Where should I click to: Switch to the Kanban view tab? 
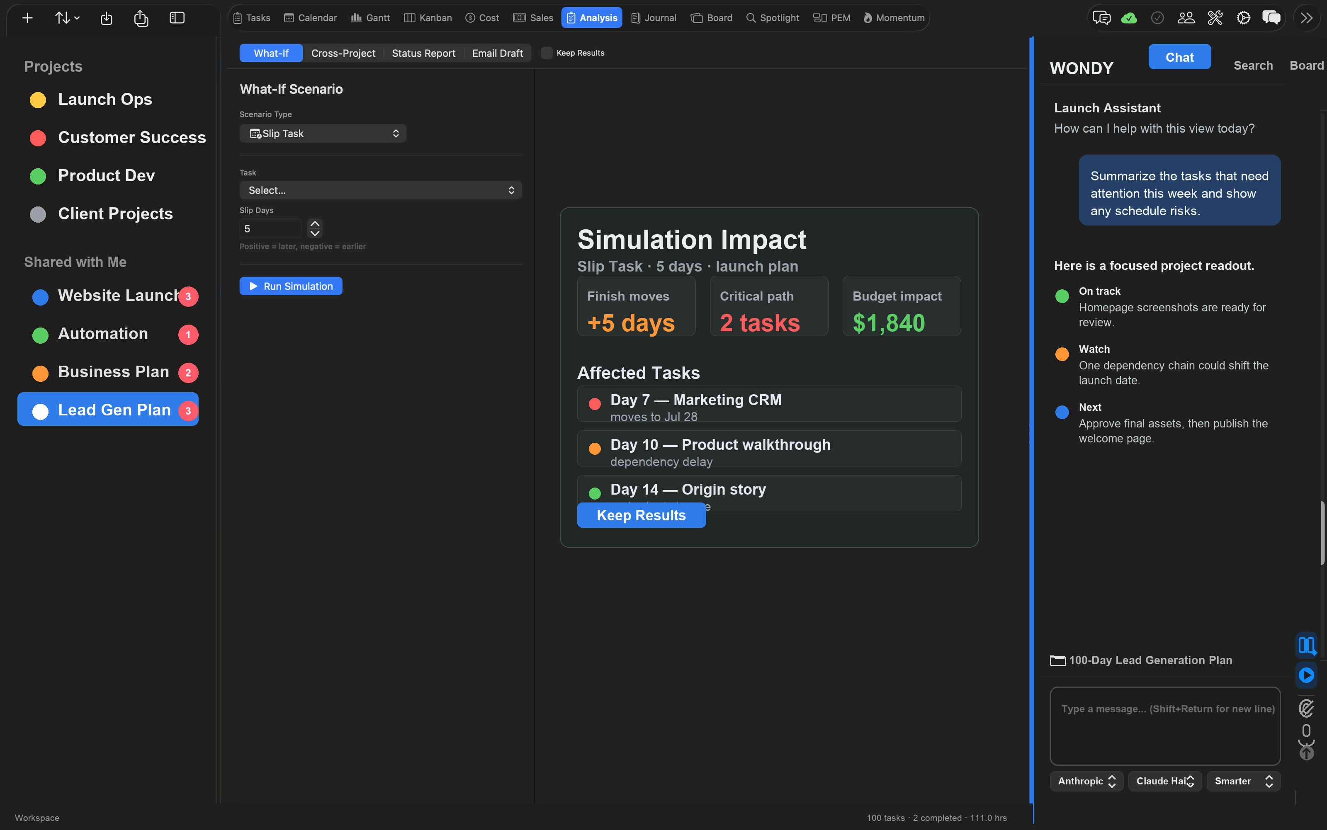pyautogui.click(x=428, y=18)
